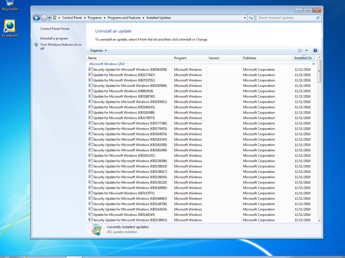Click scrollbar up arrow in updates list
Screen dimensions: 345x258
(x=319, y=57)
